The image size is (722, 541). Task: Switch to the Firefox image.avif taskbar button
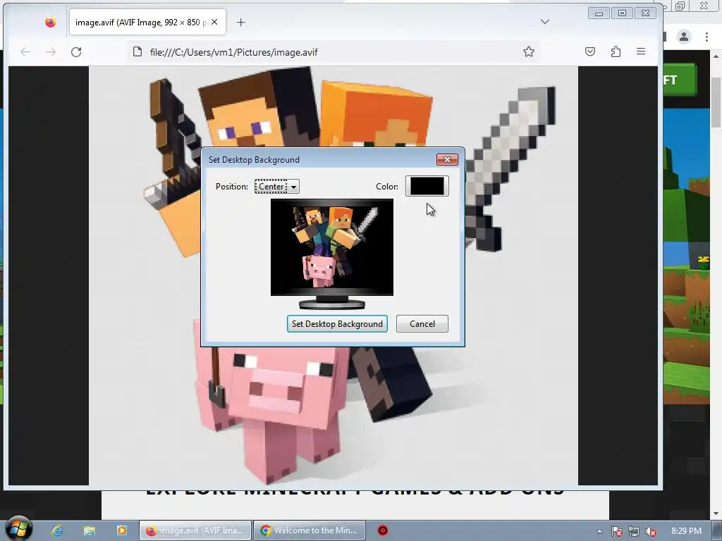pos(195,530)
